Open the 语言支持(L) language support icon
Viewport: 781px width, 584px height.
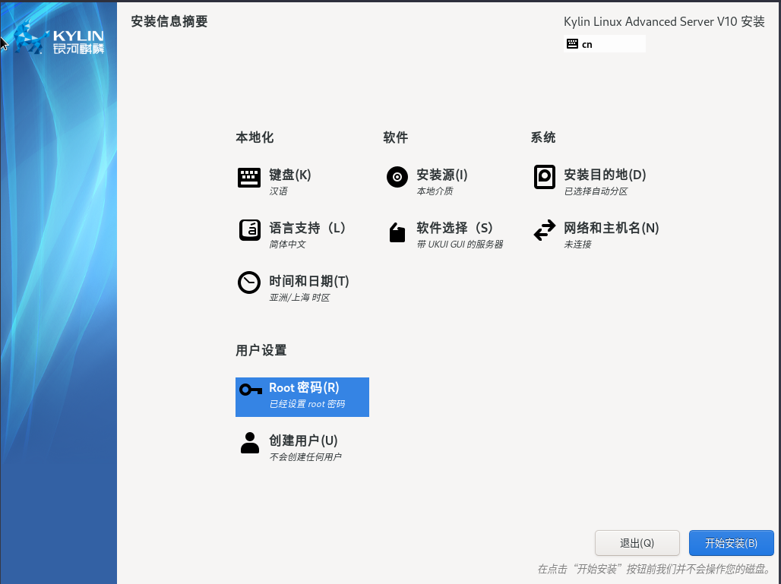(x=249, y=229)
